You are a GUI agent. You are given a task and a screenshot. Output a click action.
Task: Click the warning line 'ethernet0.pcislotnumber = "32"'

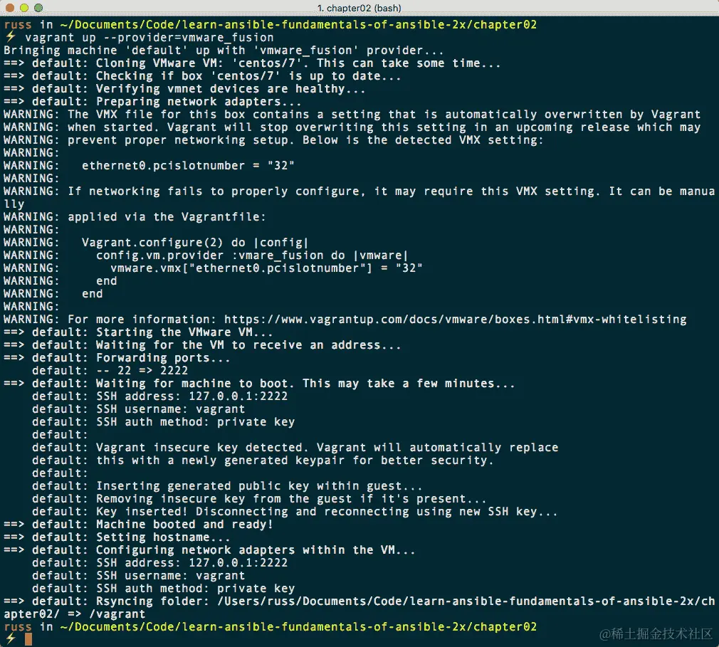click(x=149, y=166)
